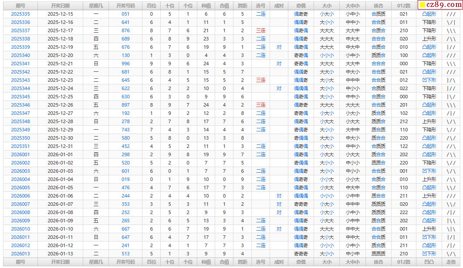The height and width of the screenshot is (268, 463).
Task: Open period 2025346 link
Action: point(20,105)
